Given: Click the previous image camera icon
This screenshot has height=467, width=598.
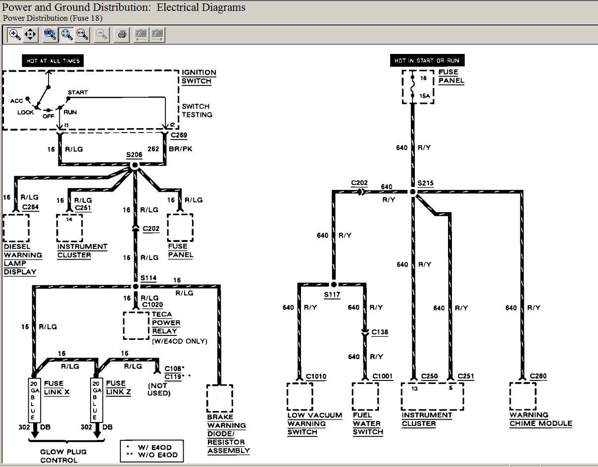Looking at the screenshot, I should point(141,35).
